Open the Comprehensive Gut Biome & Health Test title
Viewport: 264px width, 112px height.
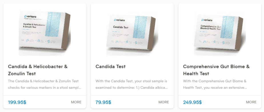click(216, 70)
